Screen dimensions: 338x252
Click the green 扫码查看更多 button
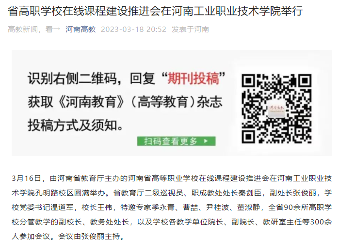tap(176, 141)
